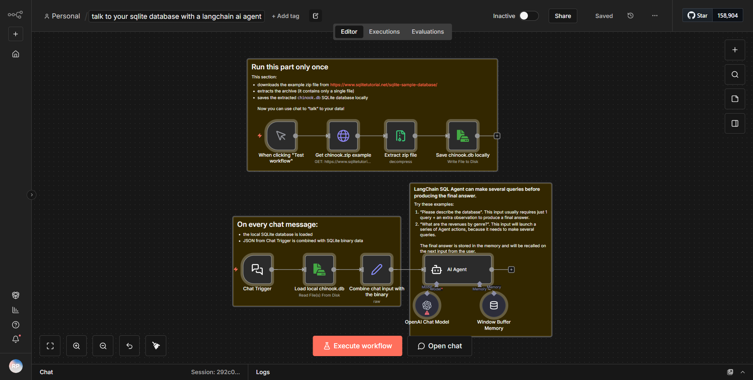Create a new workflow from the sidebar
The image size is (753, 380).
pyautogui.click(x=15, y=34)
